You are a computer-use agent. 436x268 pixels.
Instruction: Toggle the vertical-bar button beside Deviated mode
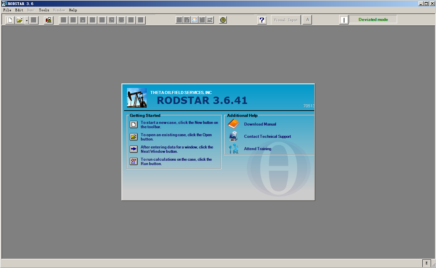tap(344, 20)
